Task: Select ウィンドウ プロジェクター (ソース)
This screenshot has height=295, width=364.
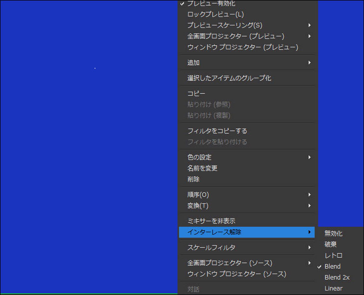Action: tap(236, 274)
